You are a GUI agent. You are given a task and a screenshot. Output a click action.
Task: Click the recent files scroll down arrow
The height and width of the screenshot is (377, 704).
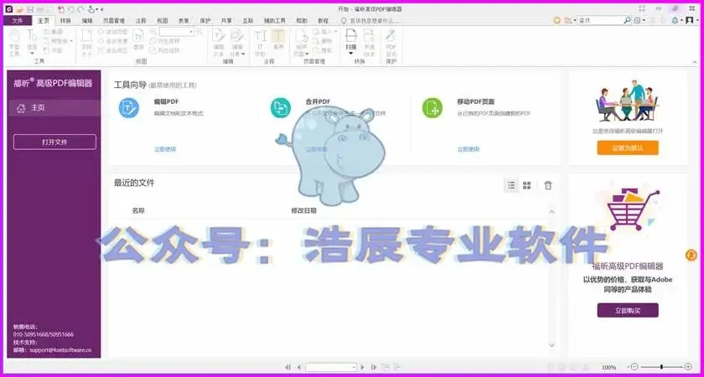tap(552, 344)
